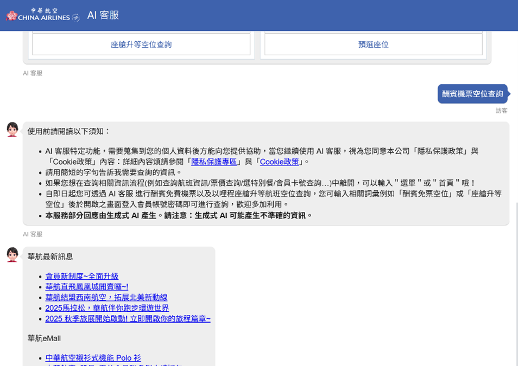
Task: Open the 中華航空襯衫式機能 Polo 衫 link
Action: pyautogui.click(x=93, y=358)
